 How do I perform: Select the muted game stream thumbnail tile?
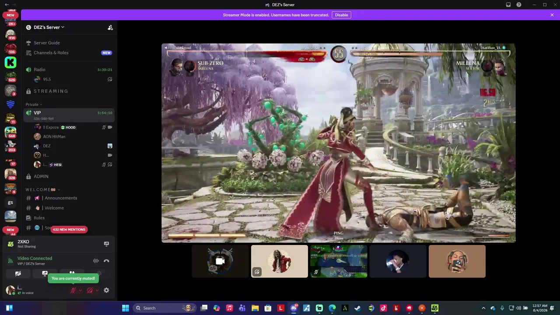pos(339,261)
